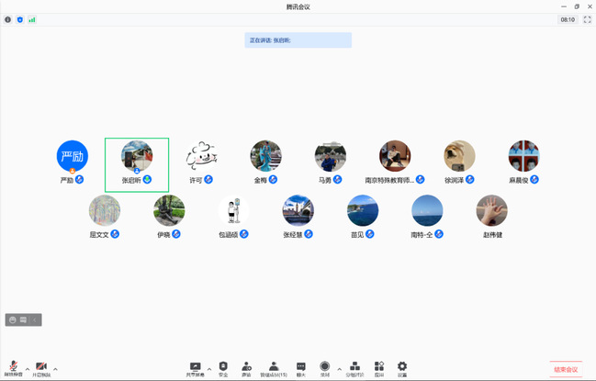Select participant 张启昕's highlighted video tile

[x=137, y=165]
